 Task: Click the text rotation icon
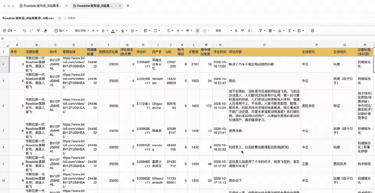pos(188,30)
